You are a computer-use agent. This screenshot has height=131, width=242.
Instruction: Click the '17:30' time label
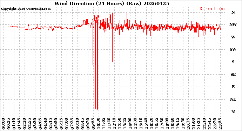click(x=162, y=124)
